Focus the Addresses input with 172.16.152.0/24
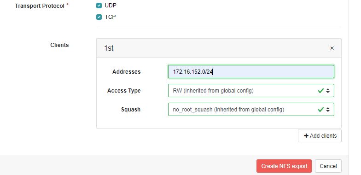Image resolution: width=361 pixels, height=175 pixels. 251,72
